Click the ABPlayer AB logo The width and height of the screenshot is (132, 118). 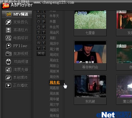pos(6,6)
